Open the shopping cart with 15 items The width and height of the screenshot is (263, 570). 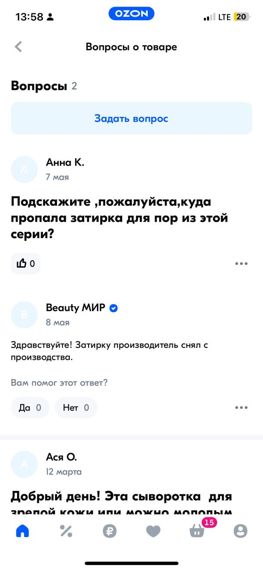coord(197,531)
